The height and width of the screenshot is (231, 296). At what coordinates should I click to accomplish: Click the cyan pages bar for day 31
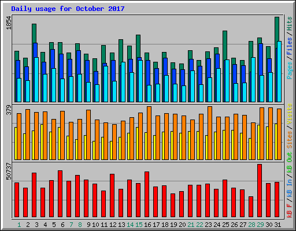click(x=279, y=72)
